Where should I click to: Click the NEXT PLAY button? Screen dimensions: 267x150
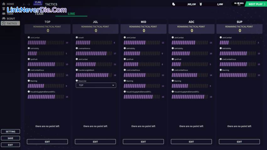(255, 4)
